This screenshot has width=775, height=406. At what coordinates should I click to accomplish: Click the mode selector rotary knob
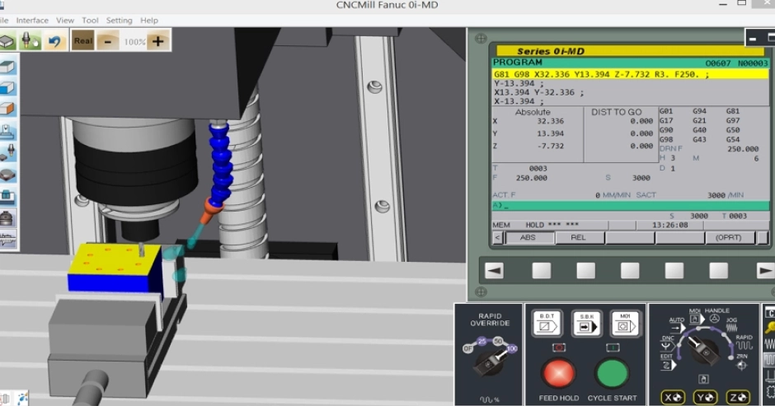coord(705,350)
